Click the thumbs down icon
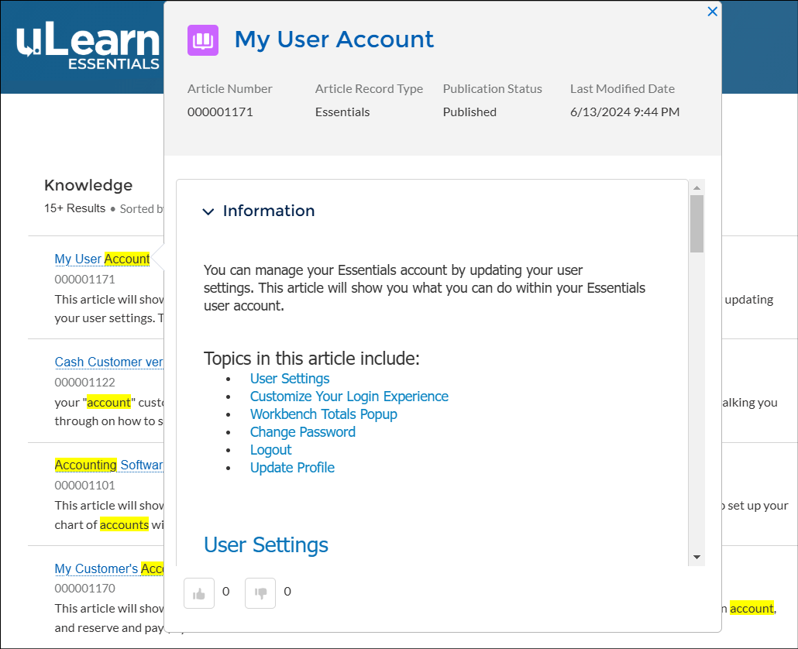 [x=260, y=593]
